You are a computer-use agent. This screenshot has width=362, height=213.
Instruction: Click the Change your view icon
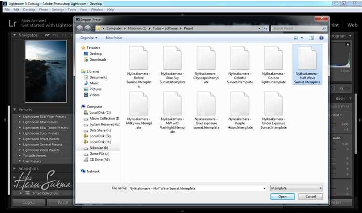coord(296,38)
